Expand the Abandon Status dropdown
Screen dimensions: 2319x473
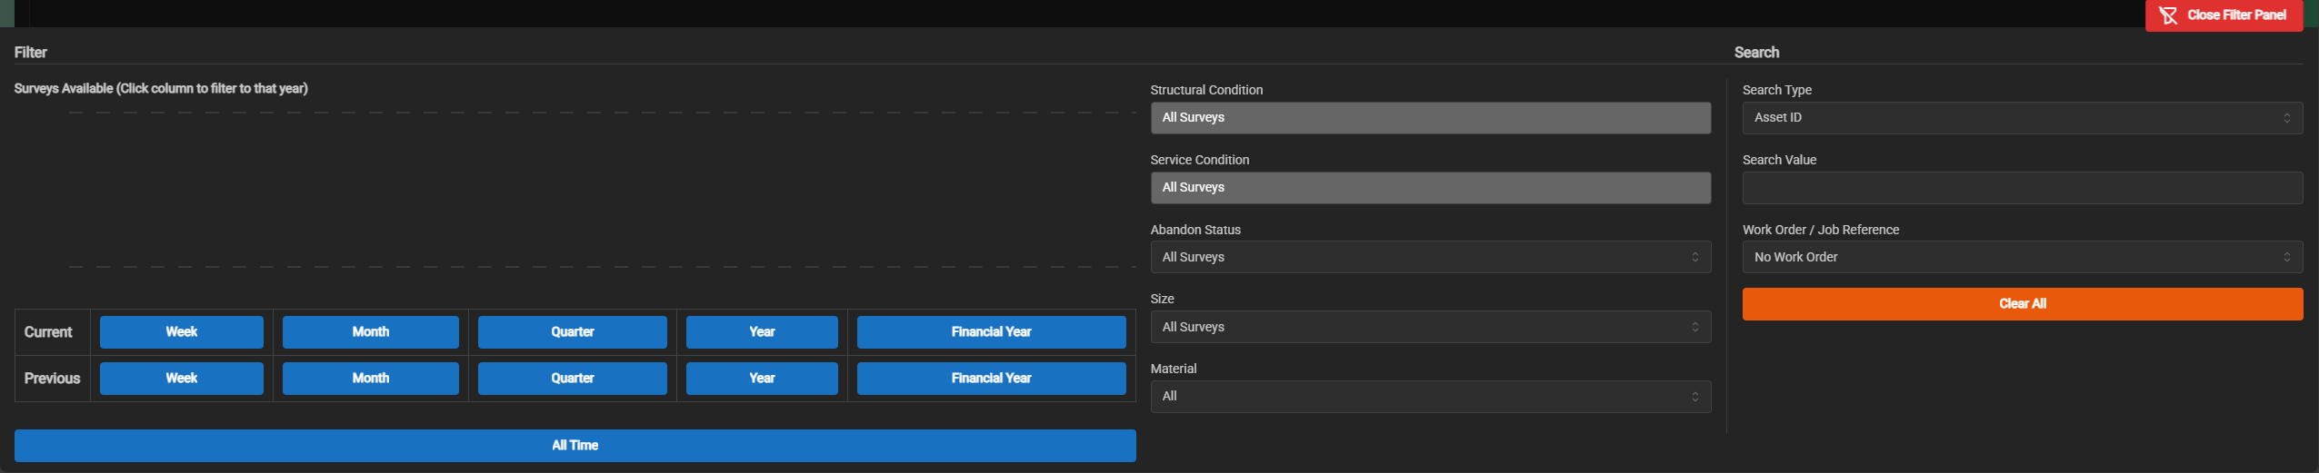click(x=1429, y=258)
